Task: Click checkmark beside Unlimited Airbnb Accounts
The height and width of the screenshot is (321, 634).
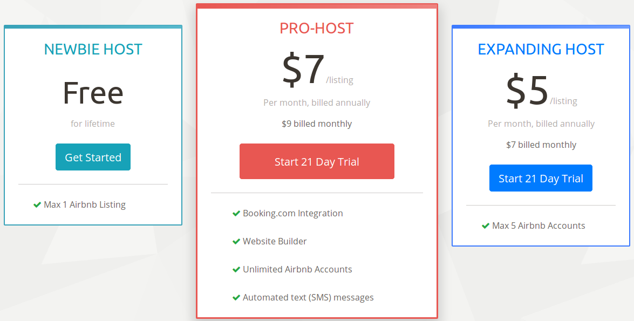Action: [x=236, y=270]
